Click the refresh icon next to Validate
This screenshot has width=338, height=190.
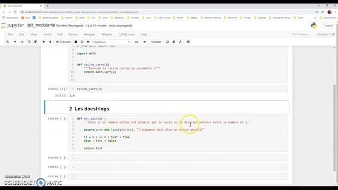[x=167, y=42]
